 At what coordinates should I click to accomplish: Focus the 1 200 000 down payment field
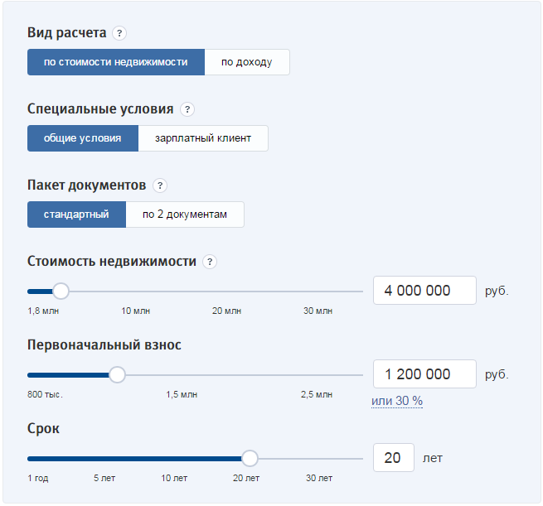tap(424, 374)
